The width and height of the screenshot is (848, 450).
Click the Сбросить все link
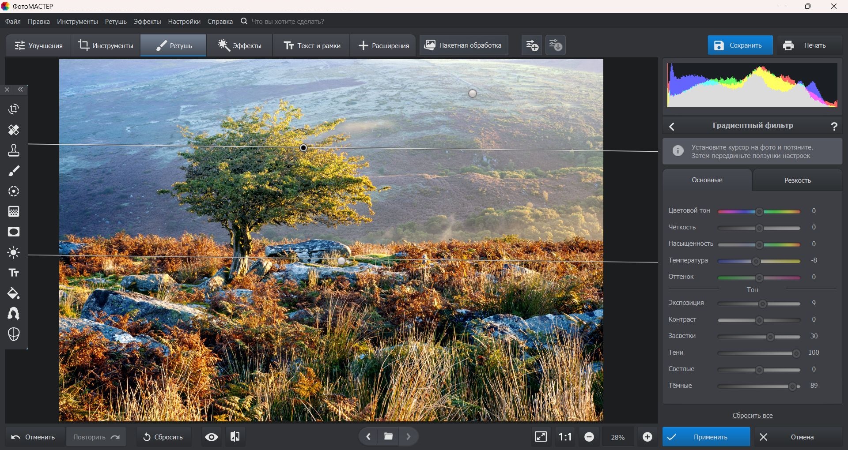(752, 416)
